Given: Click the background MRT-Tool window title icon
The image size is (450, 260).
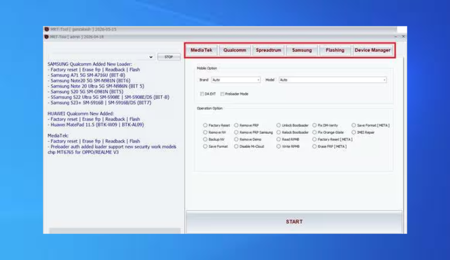Looking at the screenshot, I should point(46,29).
